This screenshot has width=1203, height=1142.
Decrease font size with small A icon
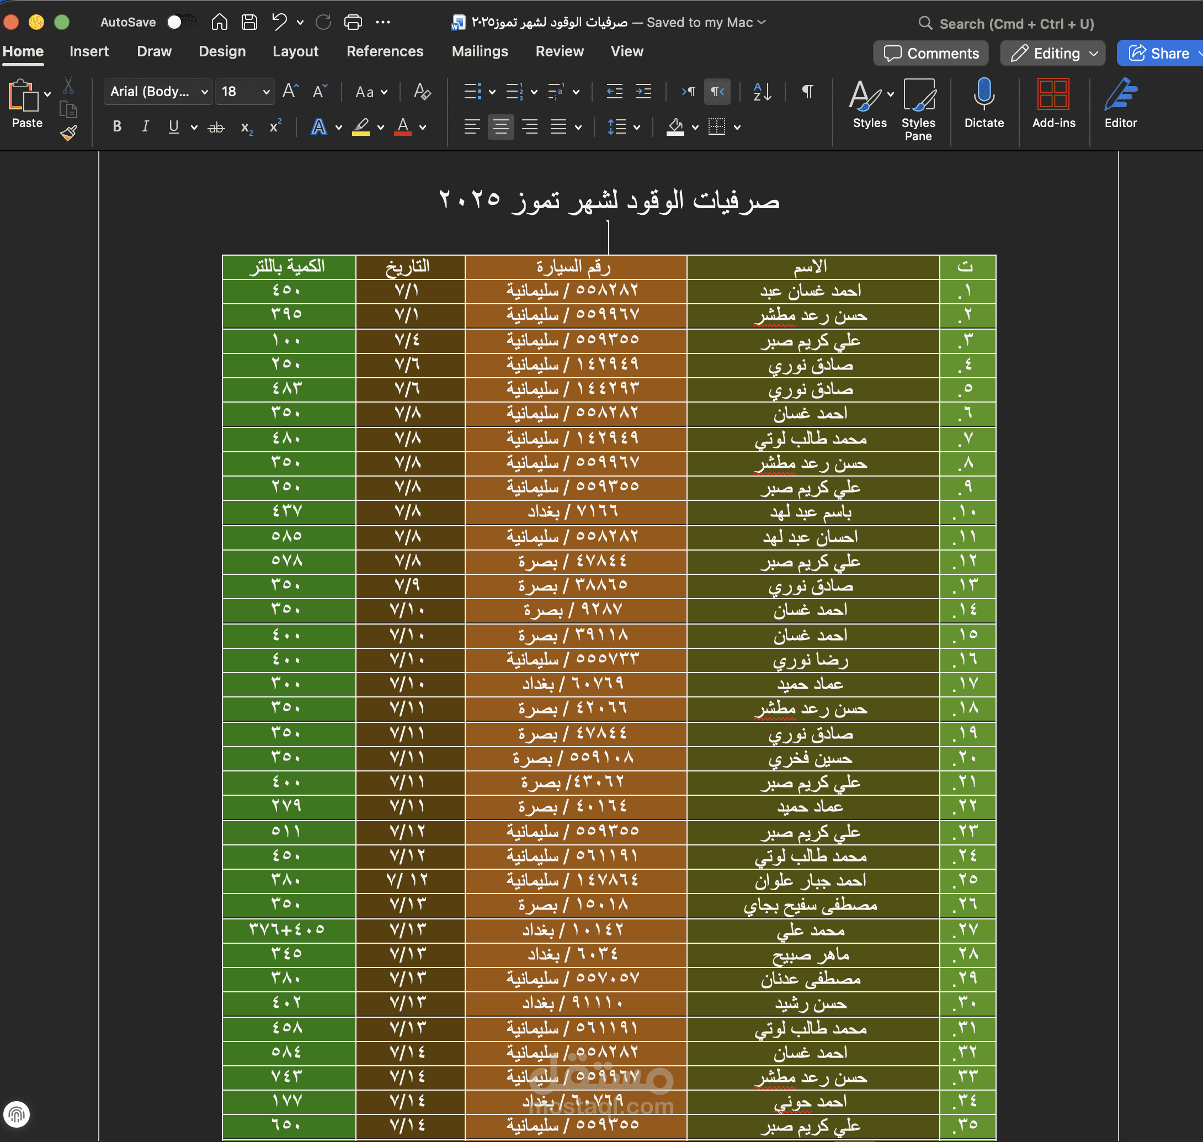click(x=320, y=91)
